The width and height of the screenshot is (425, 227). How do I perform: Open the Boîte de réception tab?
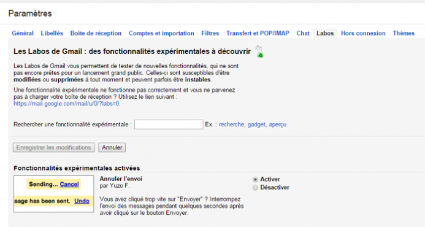pos(96,33)
